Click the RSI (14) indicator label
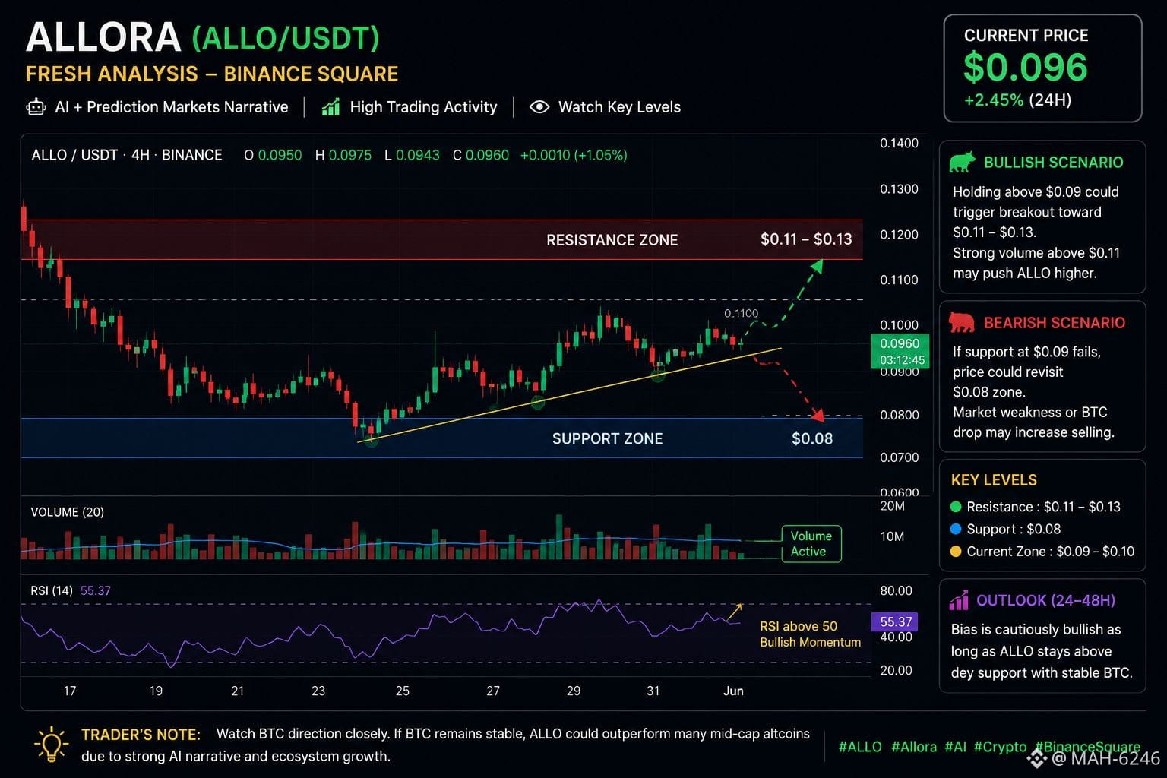 (x=52, y=590)
